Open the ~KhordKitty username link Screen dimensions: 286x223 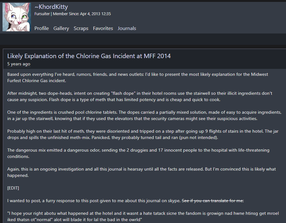[x=51, y=7]
